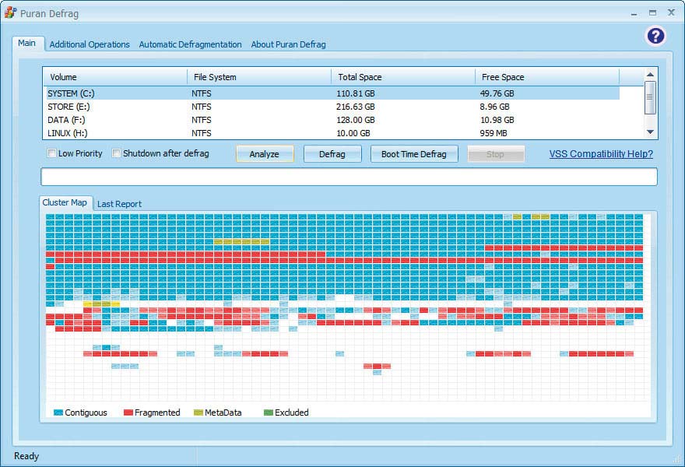Maximize the Puran Defrag window
Screen dimensions: 685x467
652,13
